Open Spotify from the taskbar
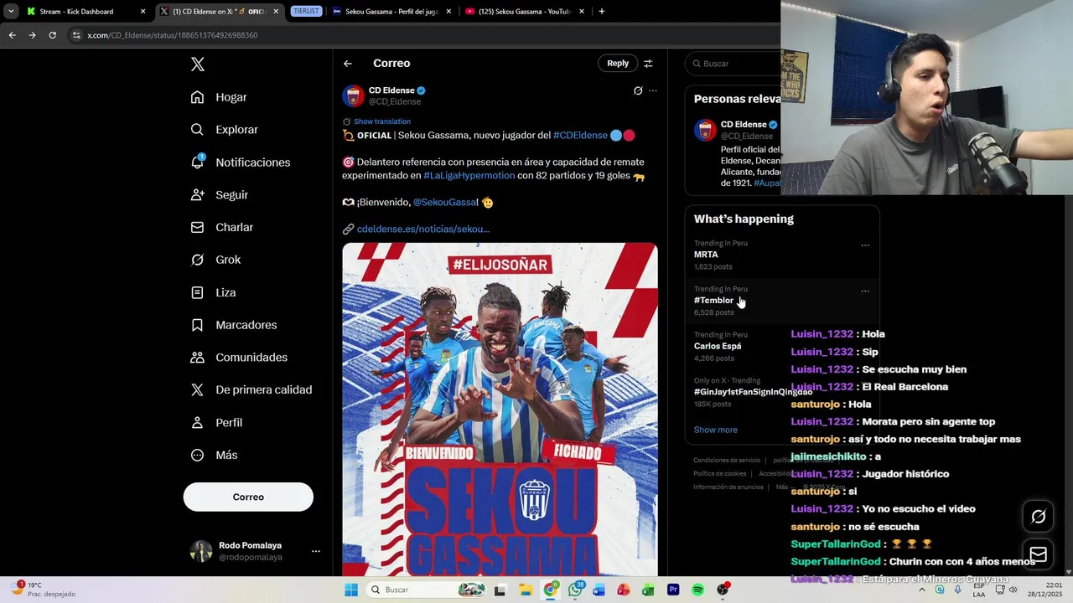Image resolution: width=1073 pixels, height=603 pixels. 697,590
